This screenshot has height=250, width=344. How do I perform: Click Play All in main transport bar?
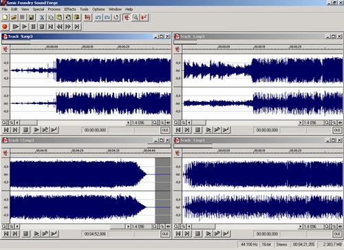[x=15, y=27]
